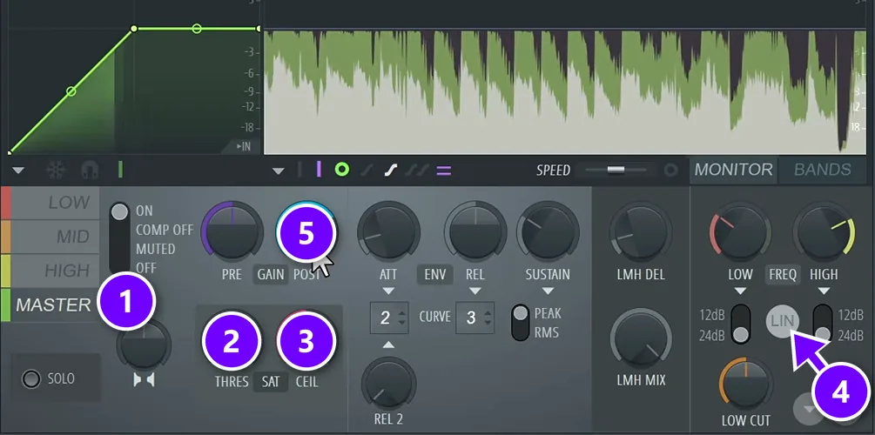The image size is (875, 435).
Task: Click the white S-curve display icon
Action: click(x=390, y=171)
